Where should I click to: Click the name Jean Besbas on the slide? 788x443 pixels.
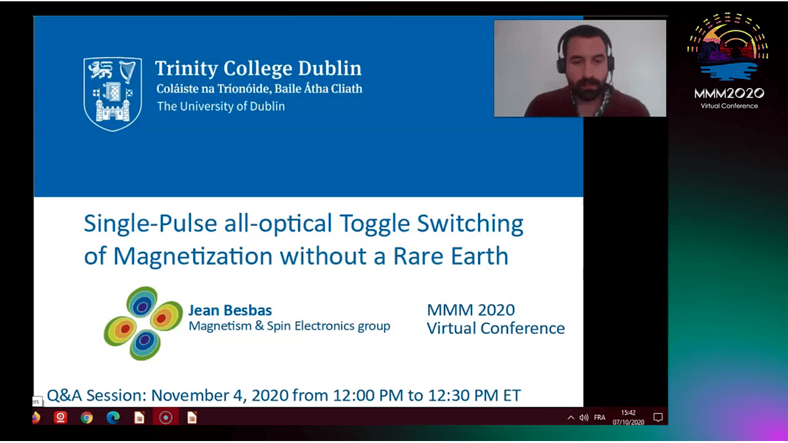click(x=230, y=310)
